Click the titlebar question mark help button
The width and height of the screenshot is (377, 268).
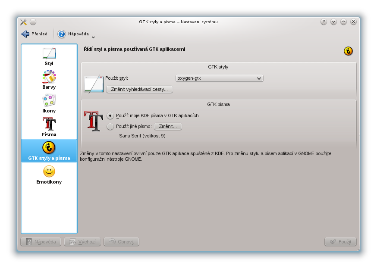click(324, 22)
